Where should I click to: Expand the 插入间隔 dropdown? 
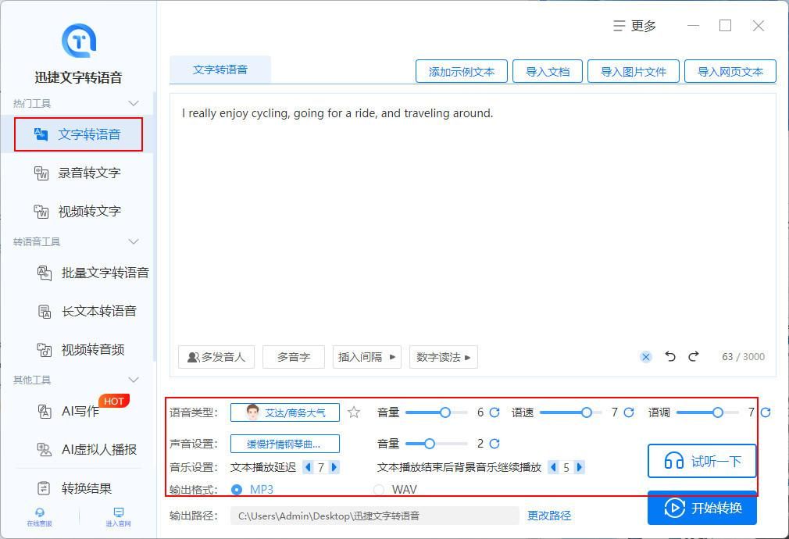tap(367, 357)
